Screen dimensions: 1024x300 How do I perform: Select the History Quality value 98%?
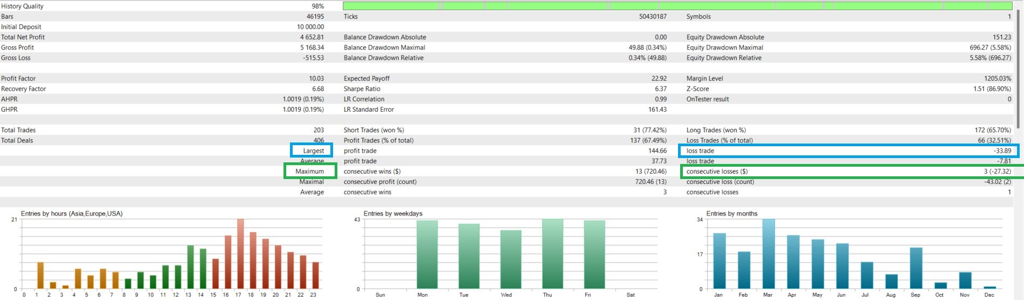pyautogui.click(x=318, y=6)
